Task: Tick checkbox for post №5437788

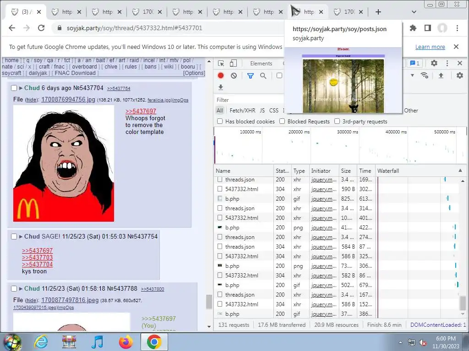Action: 14,289
